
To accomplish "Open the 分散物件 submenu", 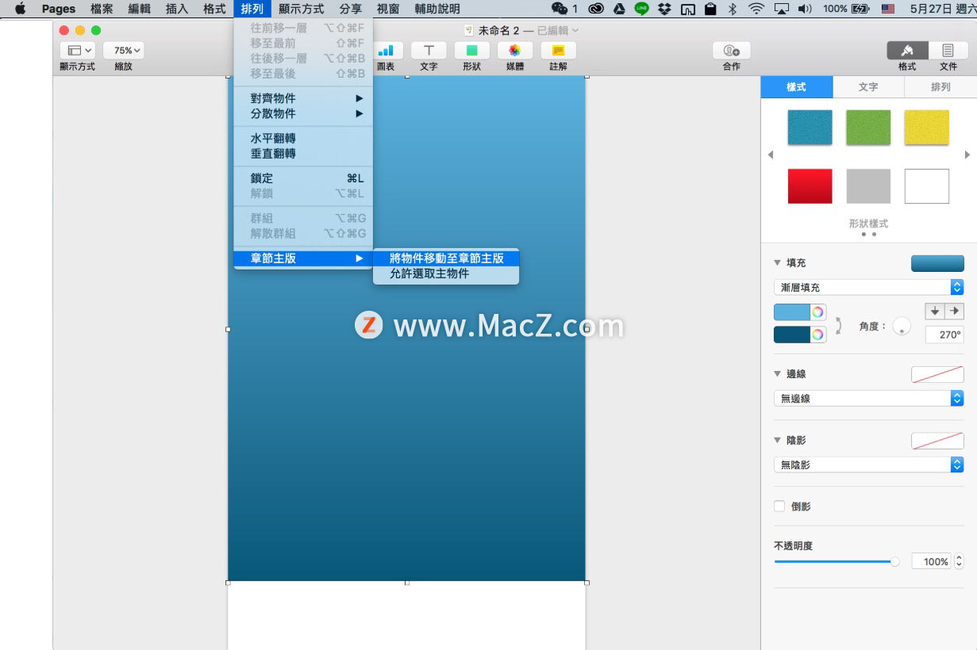I will click(303, 113).
